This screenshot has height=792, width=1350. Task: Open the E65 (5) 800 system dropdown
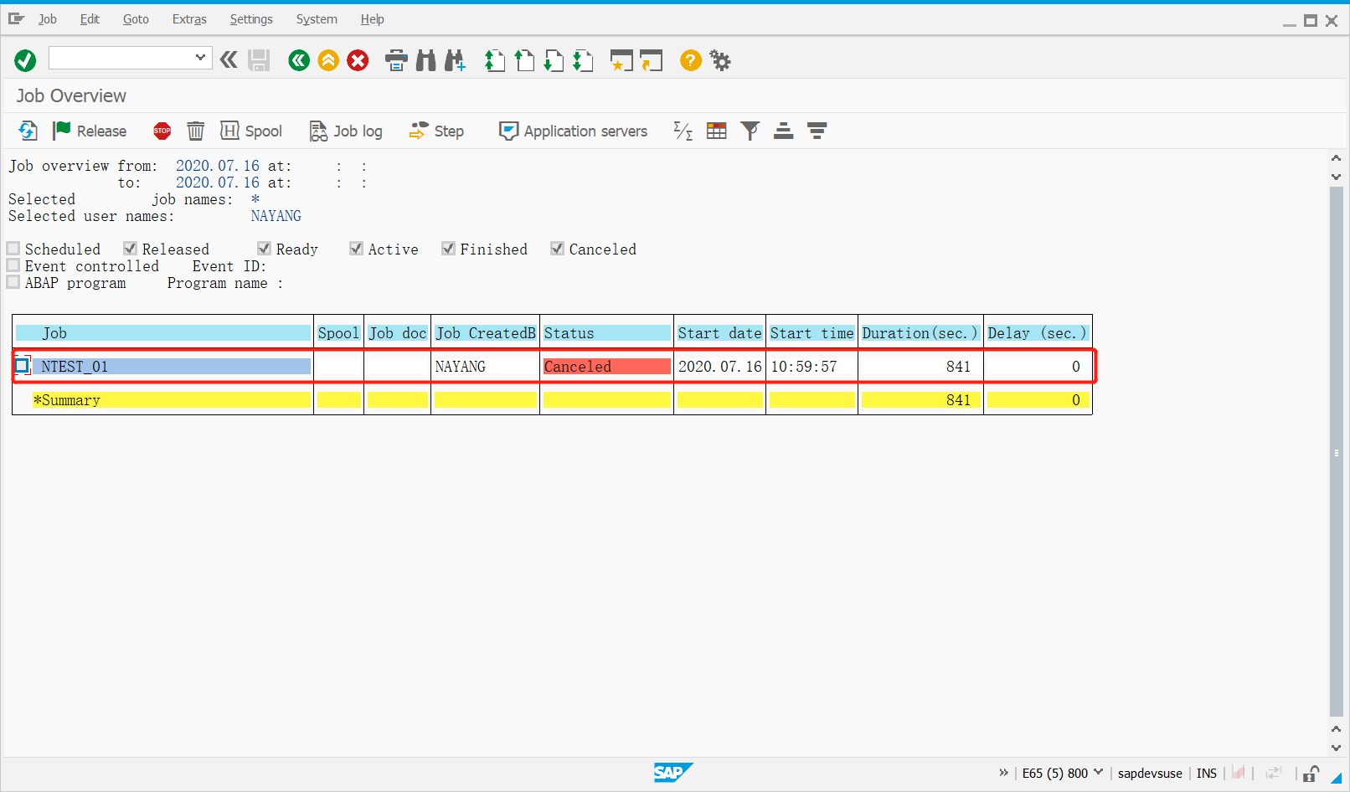[1098, 773]
